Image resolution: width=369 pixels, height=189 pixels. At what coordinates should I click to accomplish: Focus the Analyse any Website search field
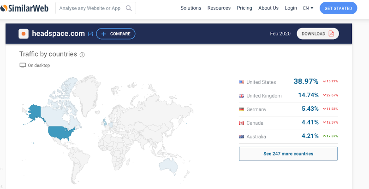(x=90, y=8)
